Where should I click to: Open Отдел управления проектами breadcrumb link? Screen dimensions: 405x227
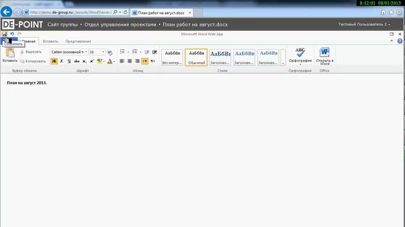click(120, 25)
